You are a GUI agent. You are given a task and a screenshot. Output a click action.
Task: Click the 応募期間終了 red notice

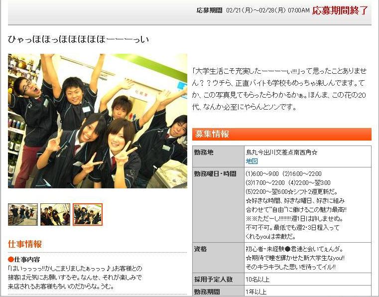[340, 10]
